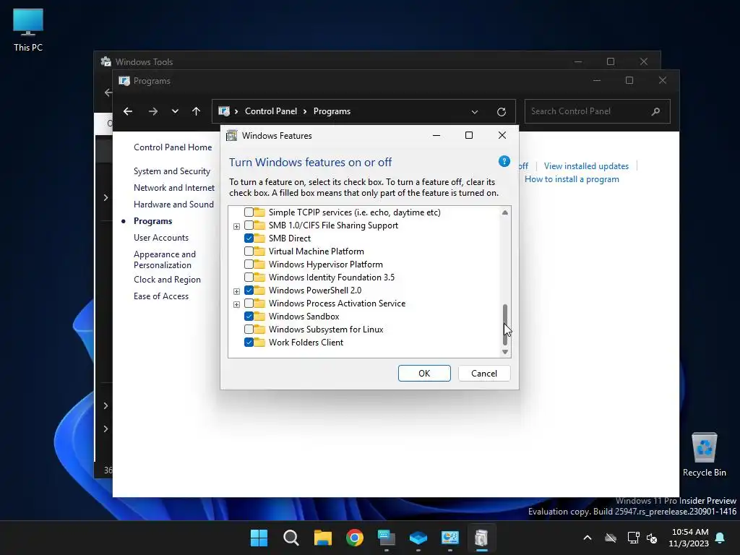Screen dimensions: 740x555
Task: Click the cloud sync tray icon
Action: tap(611, 538)
